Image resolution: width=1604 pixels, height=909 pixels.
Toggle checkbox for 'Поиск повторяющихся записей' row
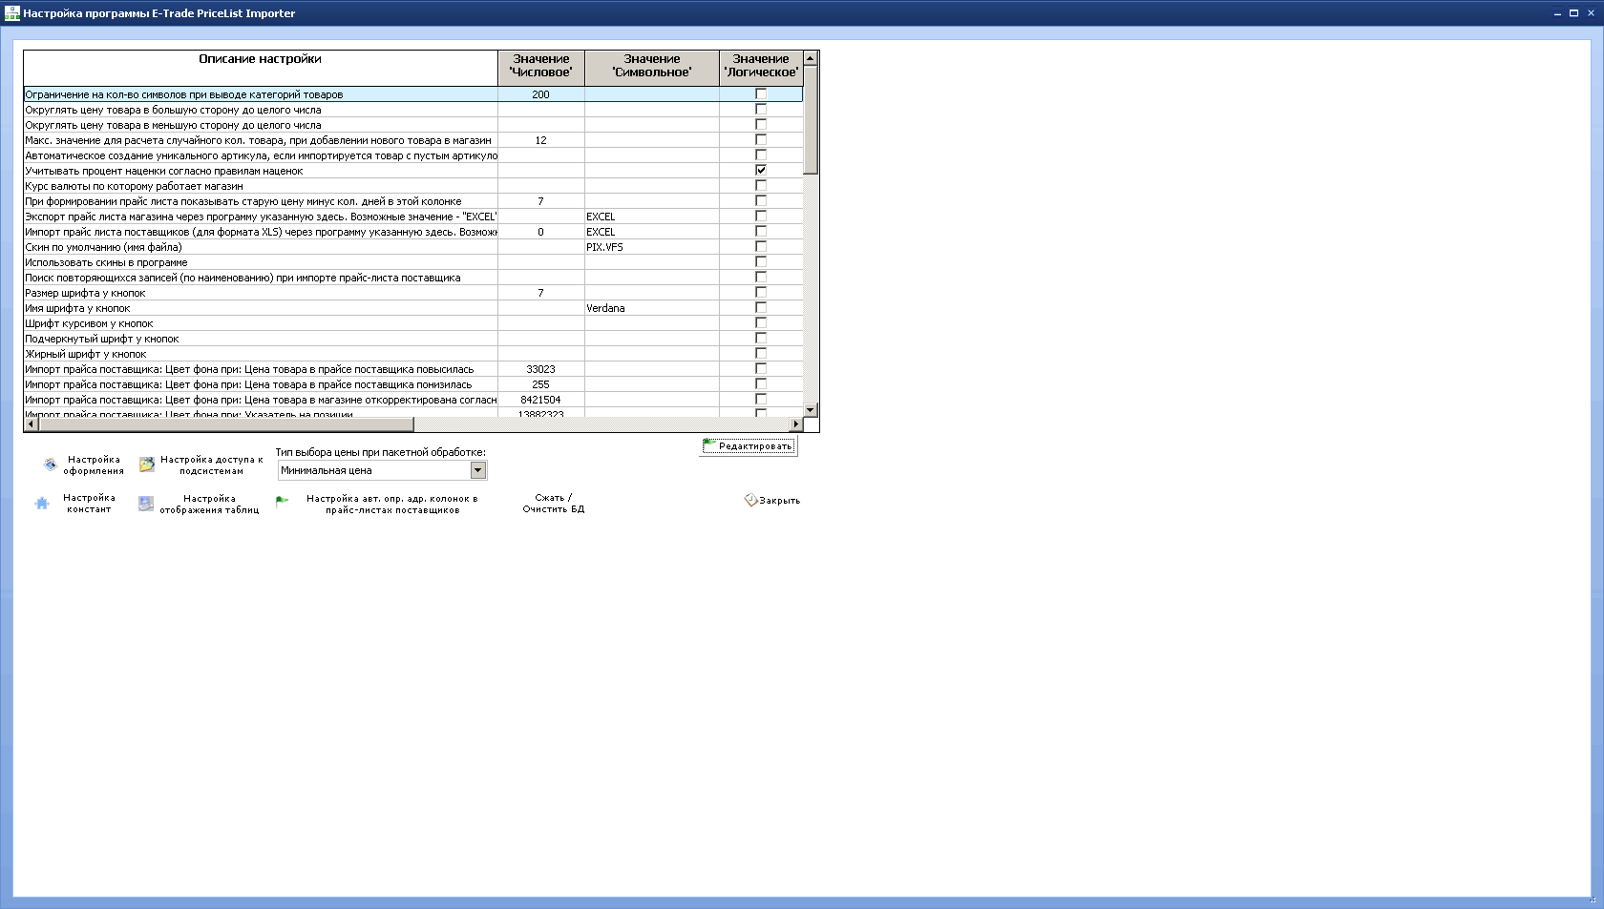[x=761, y=277]
